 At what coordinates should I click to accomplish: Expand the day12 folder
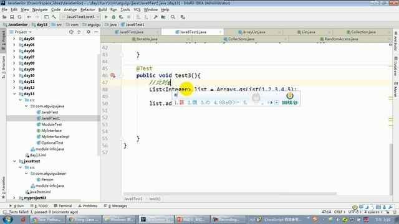coord(14,88)
